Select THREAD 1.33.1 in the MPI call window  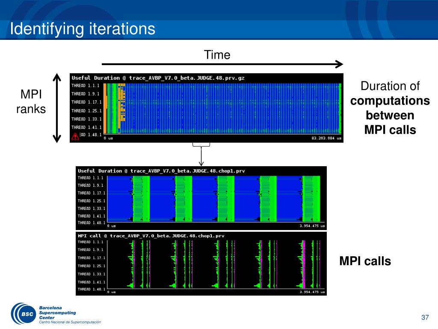coord(92,274)
